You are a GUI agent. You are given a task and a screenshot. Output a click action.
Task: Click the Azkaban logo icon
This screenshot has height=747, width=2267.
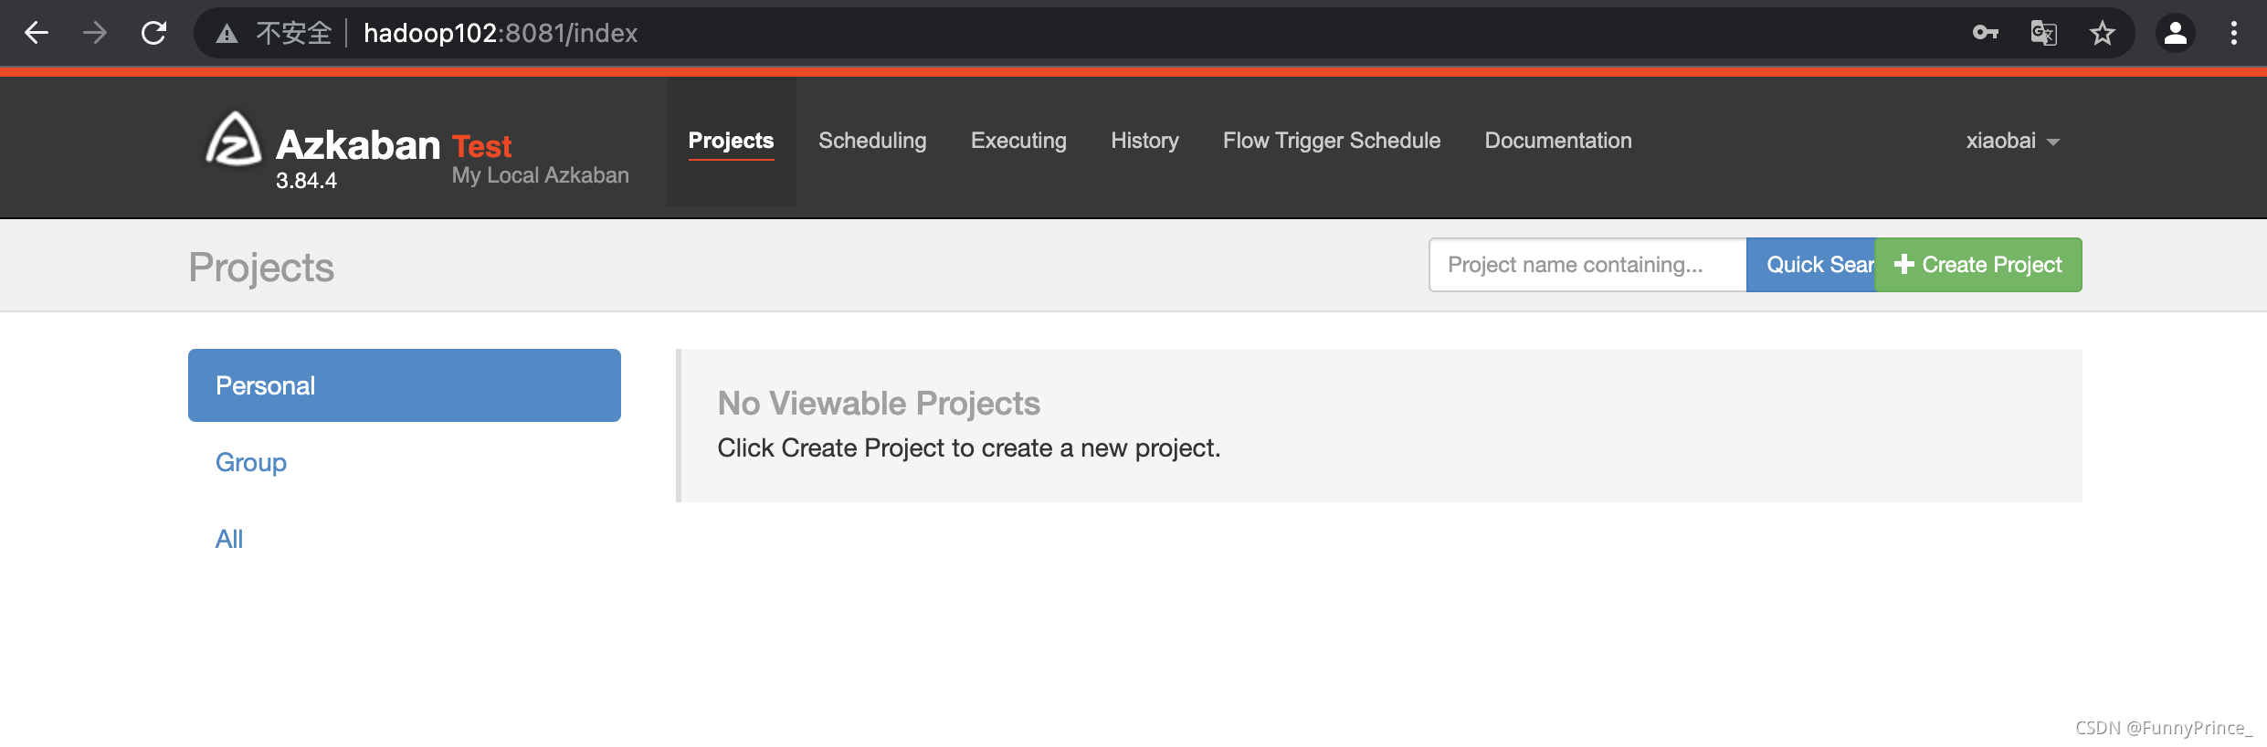tap(233, 139)
